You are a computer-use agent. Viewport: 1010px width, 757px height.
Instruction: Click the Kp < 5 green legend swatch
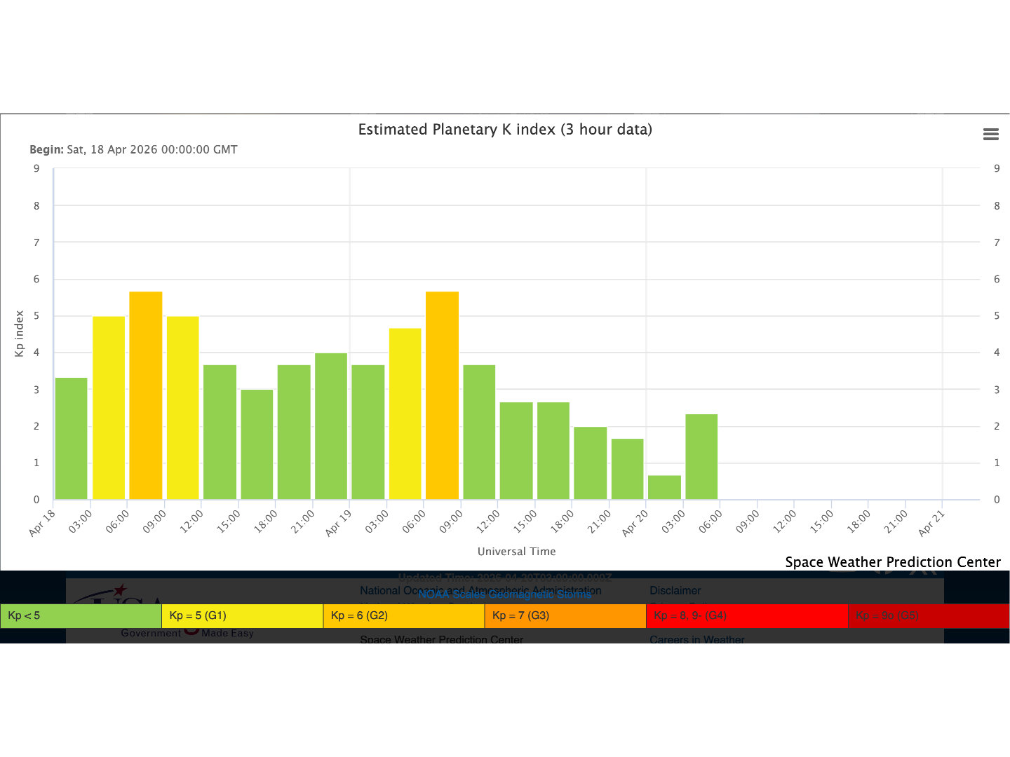click(81, 615)
